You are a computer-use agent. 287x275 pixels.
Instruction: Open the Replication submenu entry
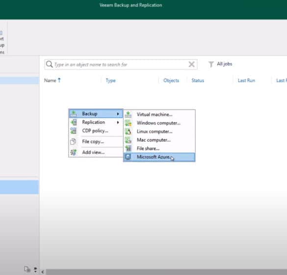click(x=96, y=122)
